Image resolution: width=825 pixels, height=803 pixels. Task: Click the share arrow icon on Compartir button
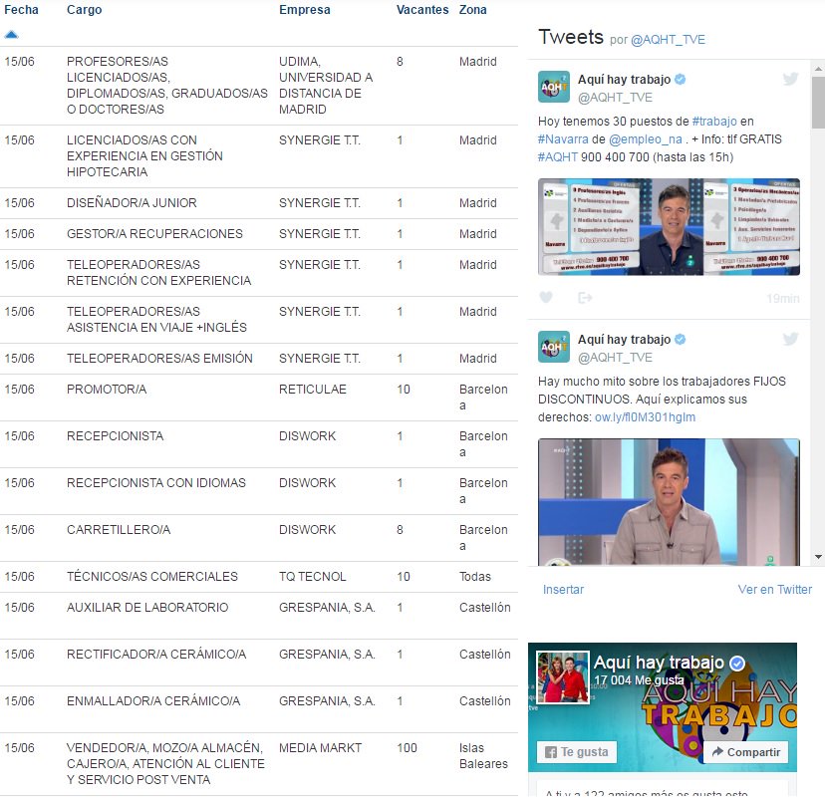pos(716,752)
